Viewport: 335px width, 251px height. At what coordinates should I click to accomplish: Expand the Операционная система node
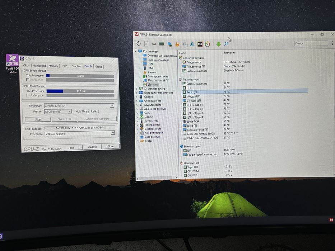pos(137,93)
